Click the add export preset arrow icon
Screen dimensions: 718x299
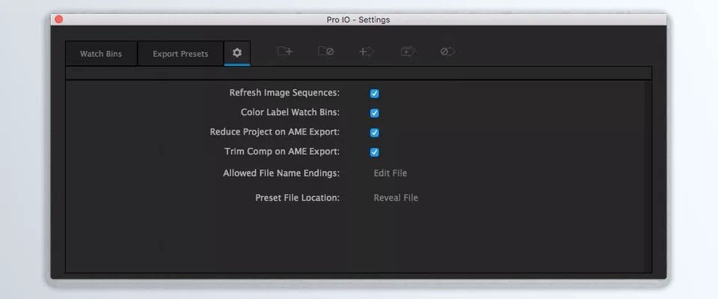point(366,52)
